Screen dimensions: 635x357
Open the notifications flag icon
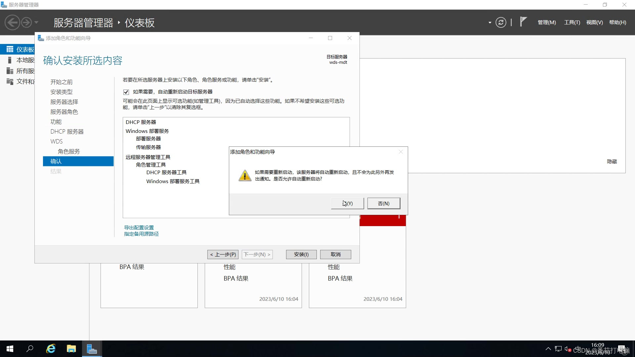click(x=523, y=22)
